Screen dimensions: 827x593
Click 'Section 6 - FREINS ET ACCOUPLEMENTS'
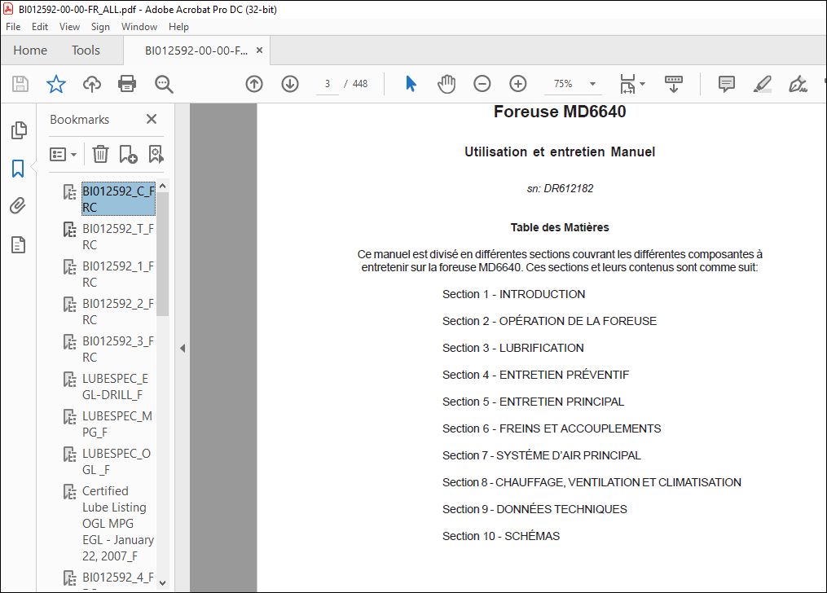552,428
